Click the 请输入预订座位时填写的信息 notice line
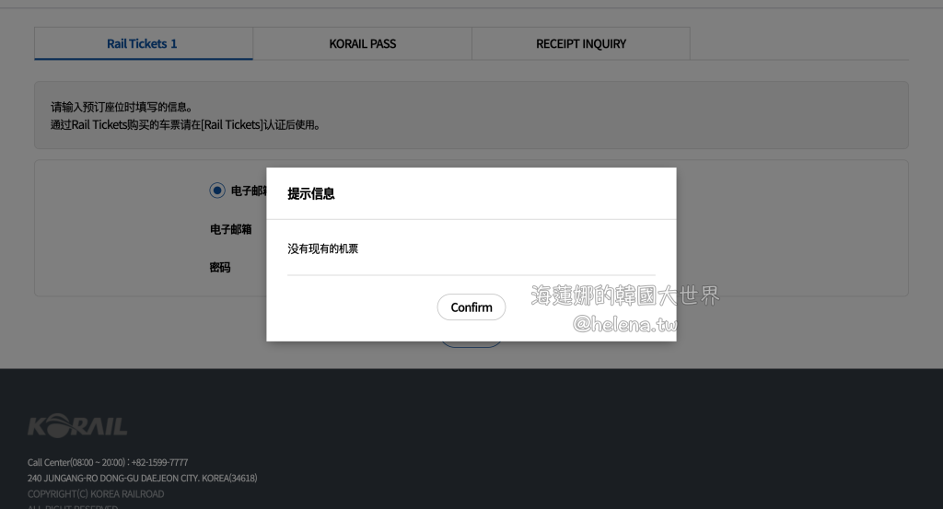Screen dimensions: 943x509 pos(122,107)
